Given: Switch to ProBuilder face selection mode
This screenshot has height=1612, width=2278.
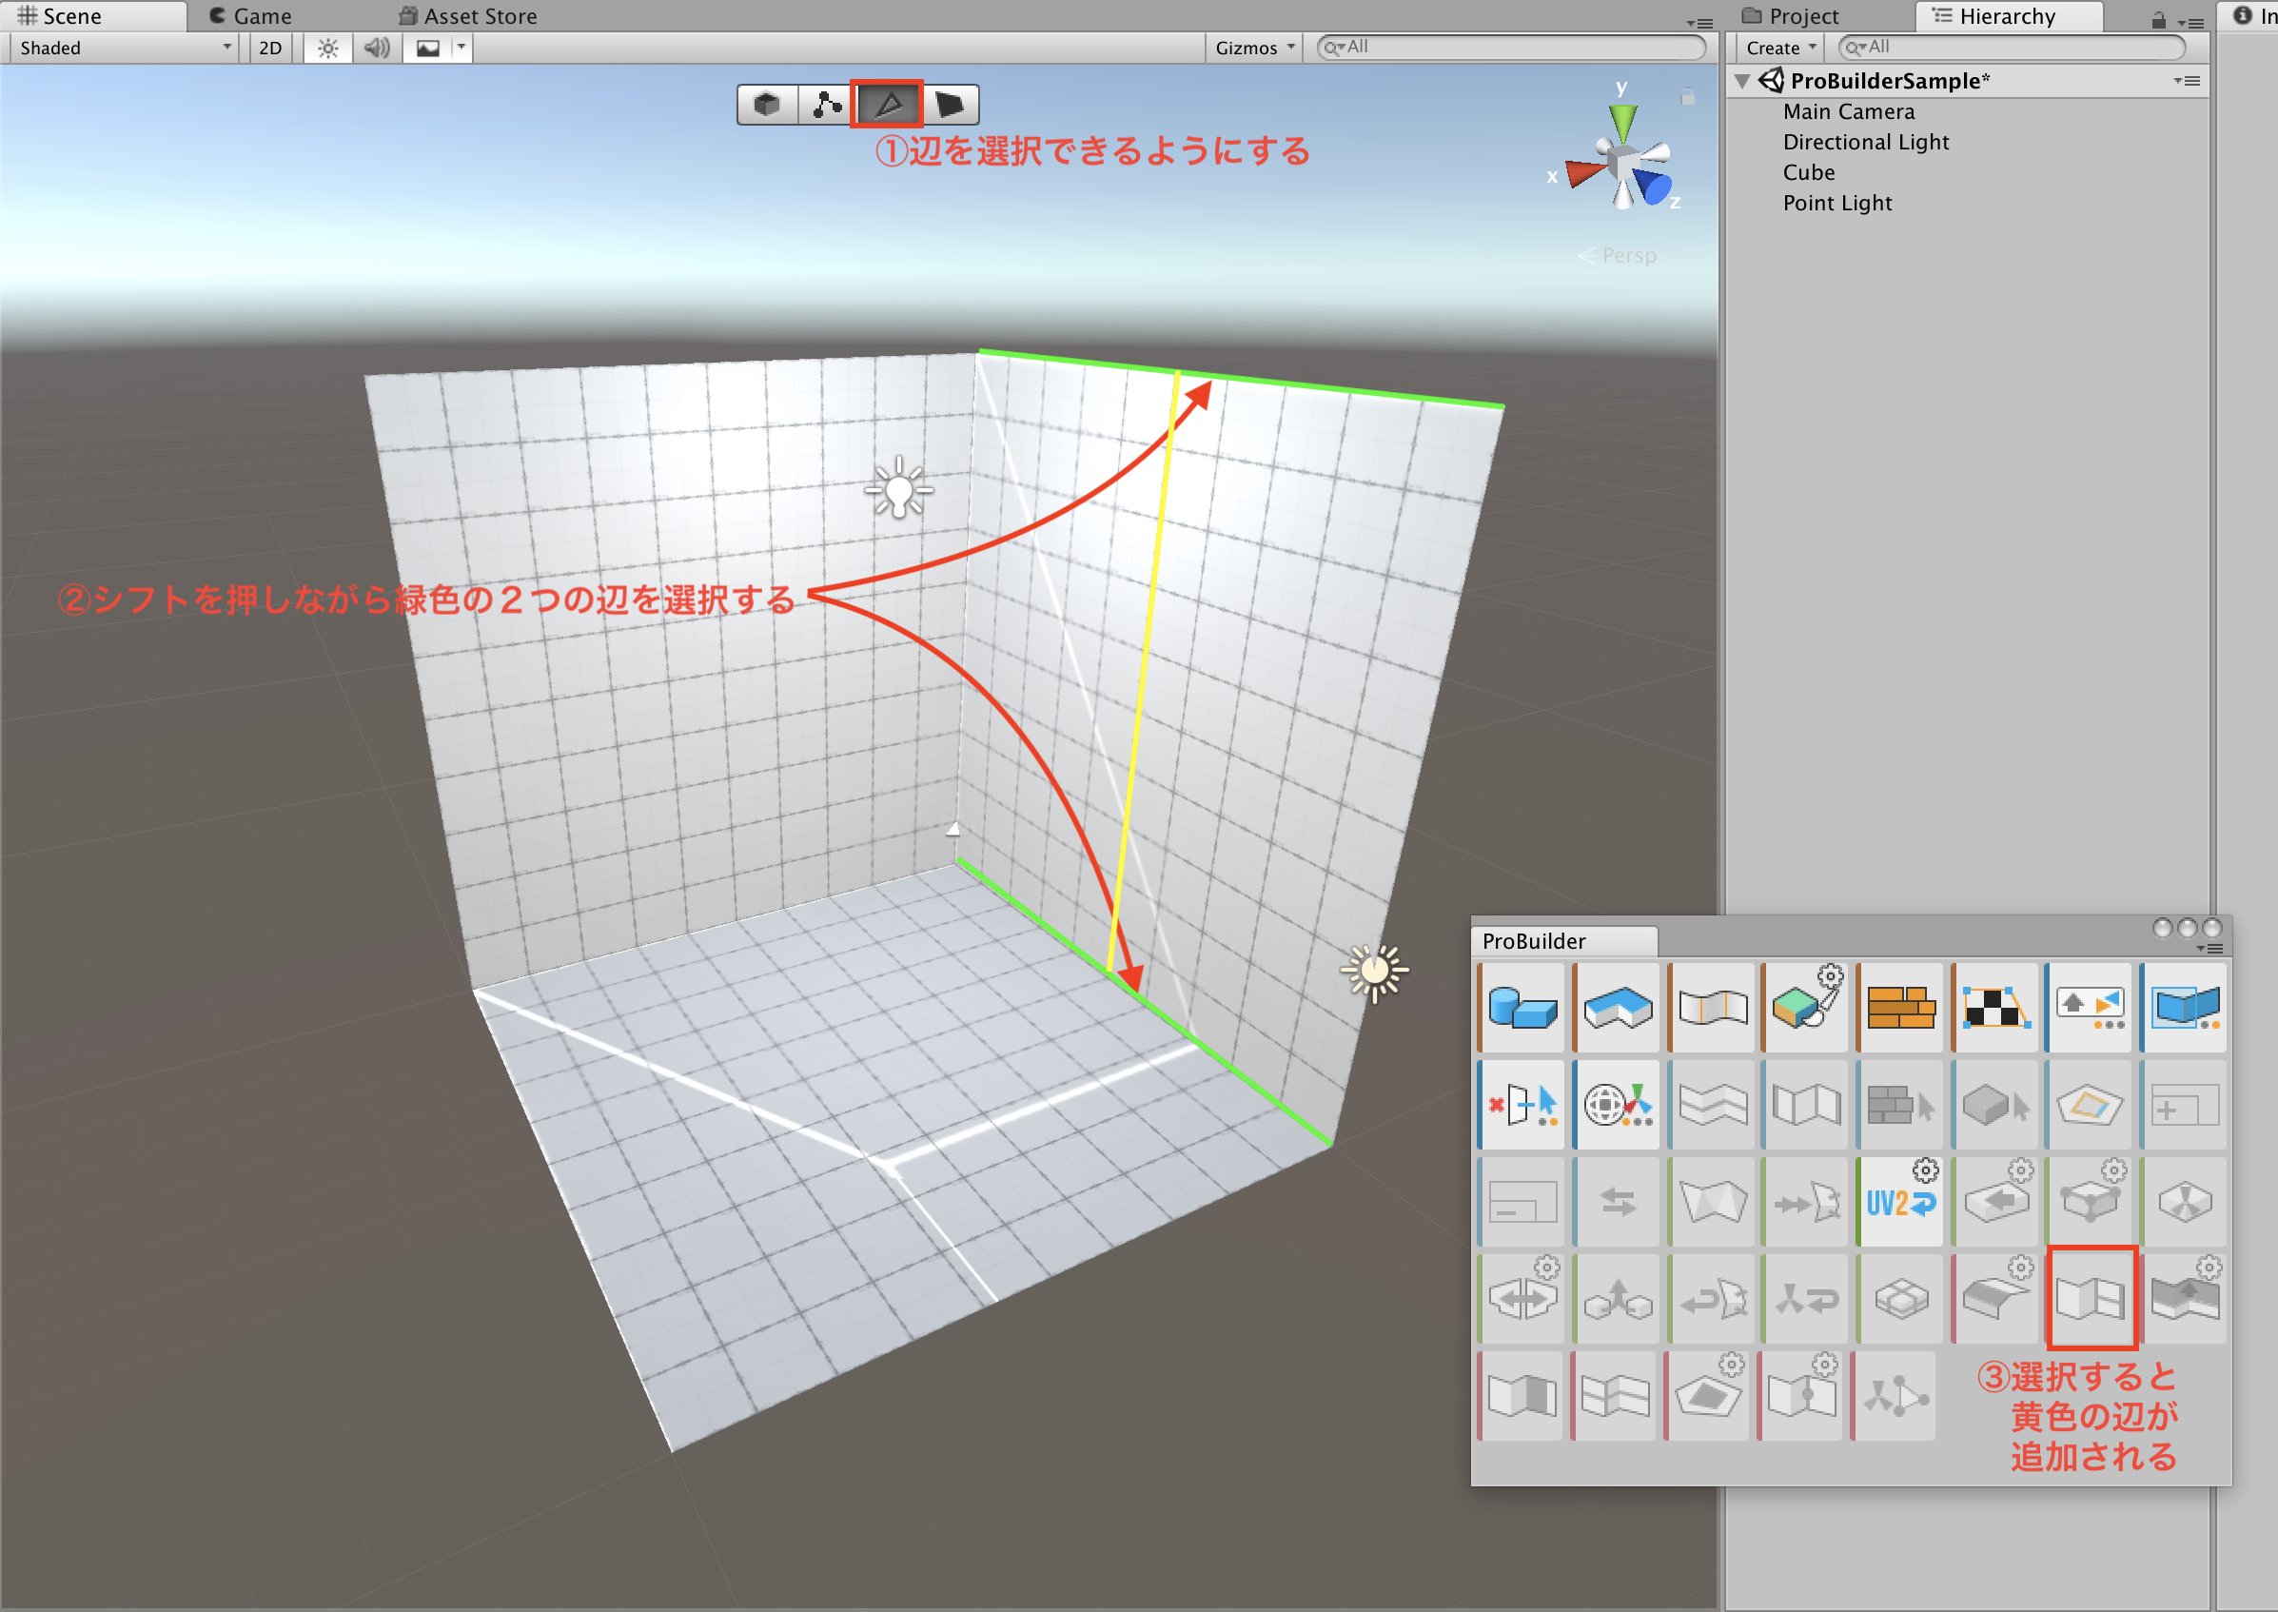Looking at the screenshot, I should (949, 105).
